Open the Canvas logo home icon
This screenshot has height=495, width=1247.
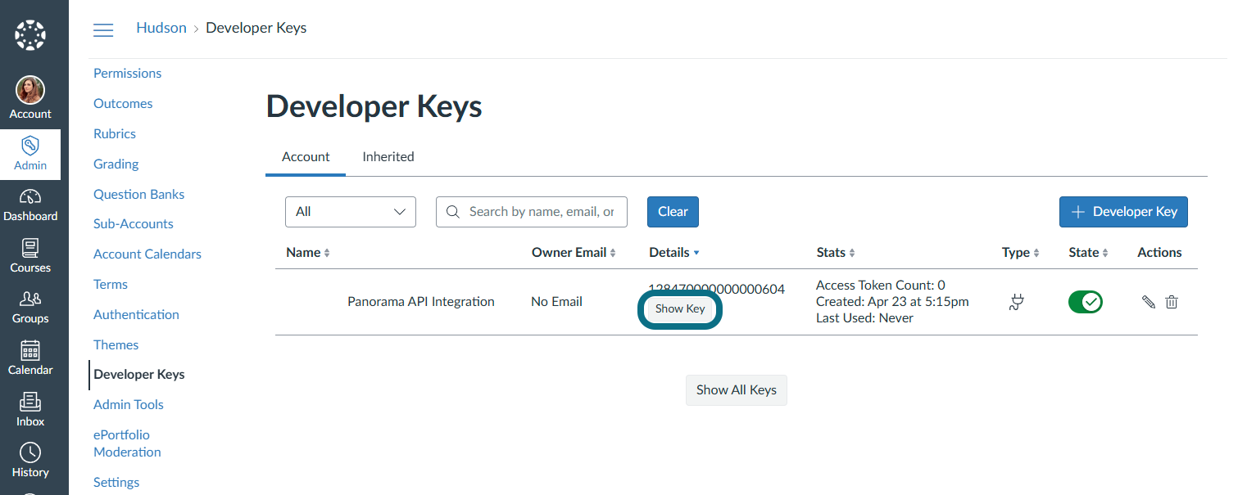(30, 35)
